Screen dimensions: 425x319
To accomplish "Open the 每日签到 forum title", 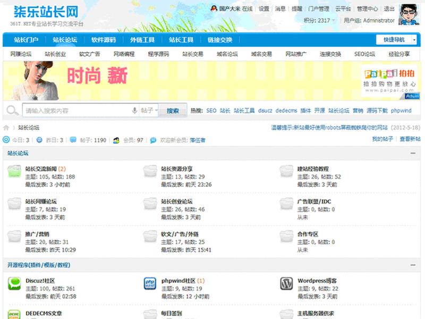I will pyautogui.click(x=172, y=313).
